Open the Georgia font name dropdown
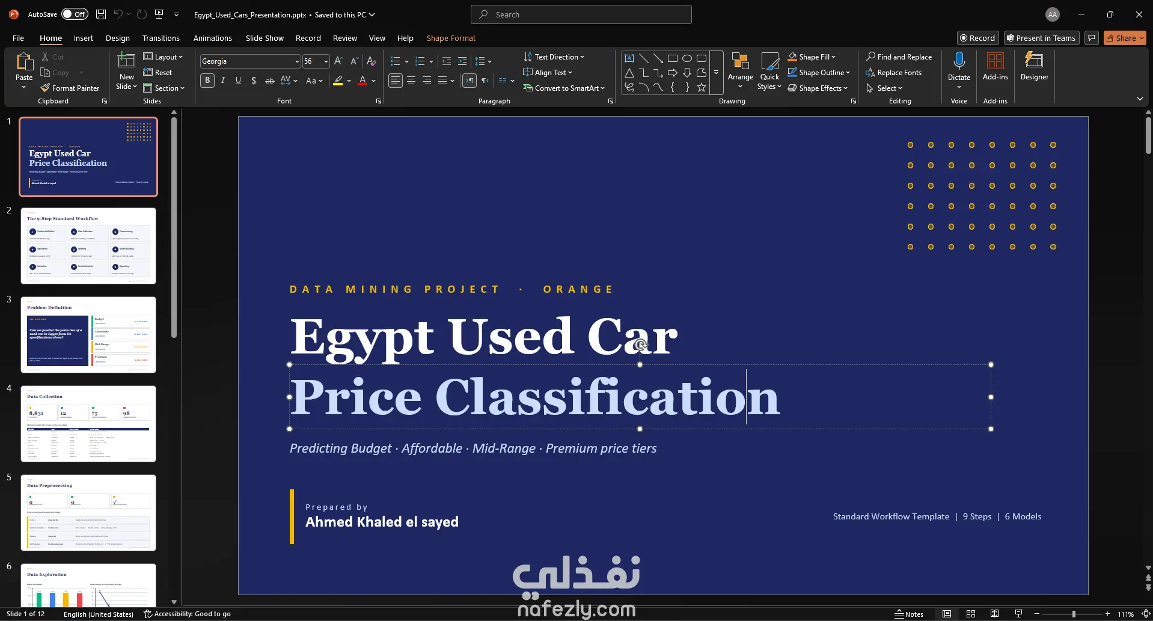This screenshot has height=621, width=1153. [297, 61]
